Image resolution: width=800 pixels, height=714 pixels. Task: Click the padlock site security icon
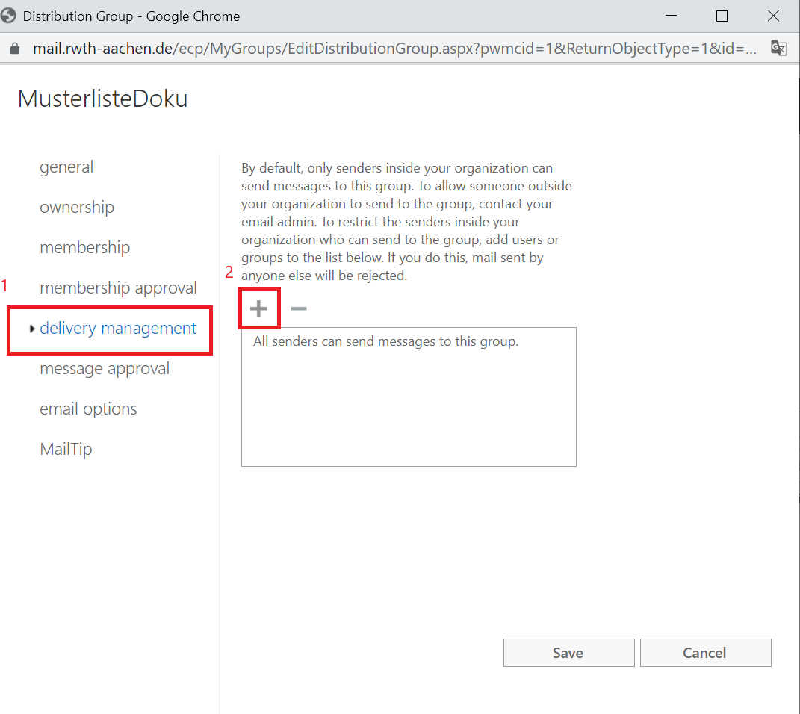point(15,49)
